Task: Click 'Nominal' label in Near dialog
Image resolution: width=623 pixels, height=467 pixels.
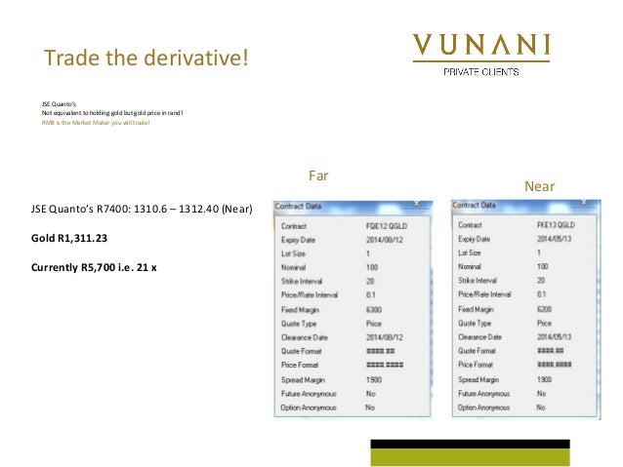Action: click(x=470, y=266)
